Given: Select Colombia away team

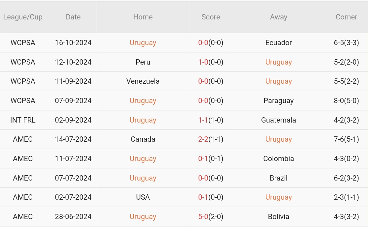Looking at the screenshot, I should pos(278,159).
